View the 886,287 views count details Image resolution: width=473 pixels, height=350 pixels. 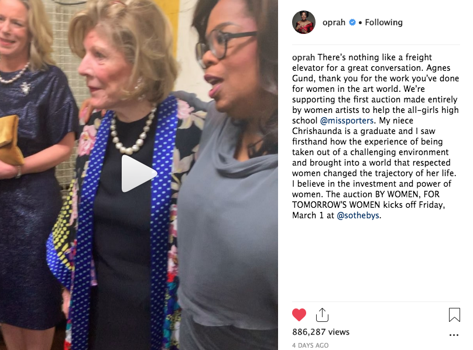point(321,332)
